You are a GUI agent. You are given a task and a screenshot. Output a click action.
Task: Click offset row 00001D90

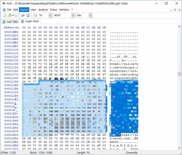coord(11,138)
